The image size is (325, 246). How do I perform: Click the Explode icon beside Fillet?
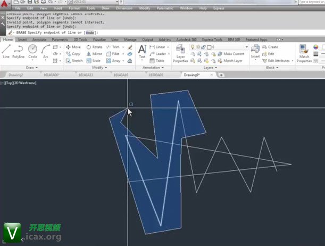point(130,54)
